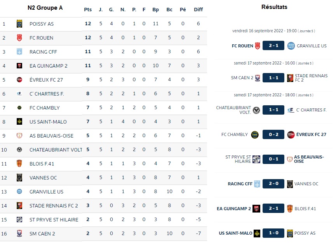
Task: Click the Vannes OC crest in standings
Action: [x=19, y=178]
